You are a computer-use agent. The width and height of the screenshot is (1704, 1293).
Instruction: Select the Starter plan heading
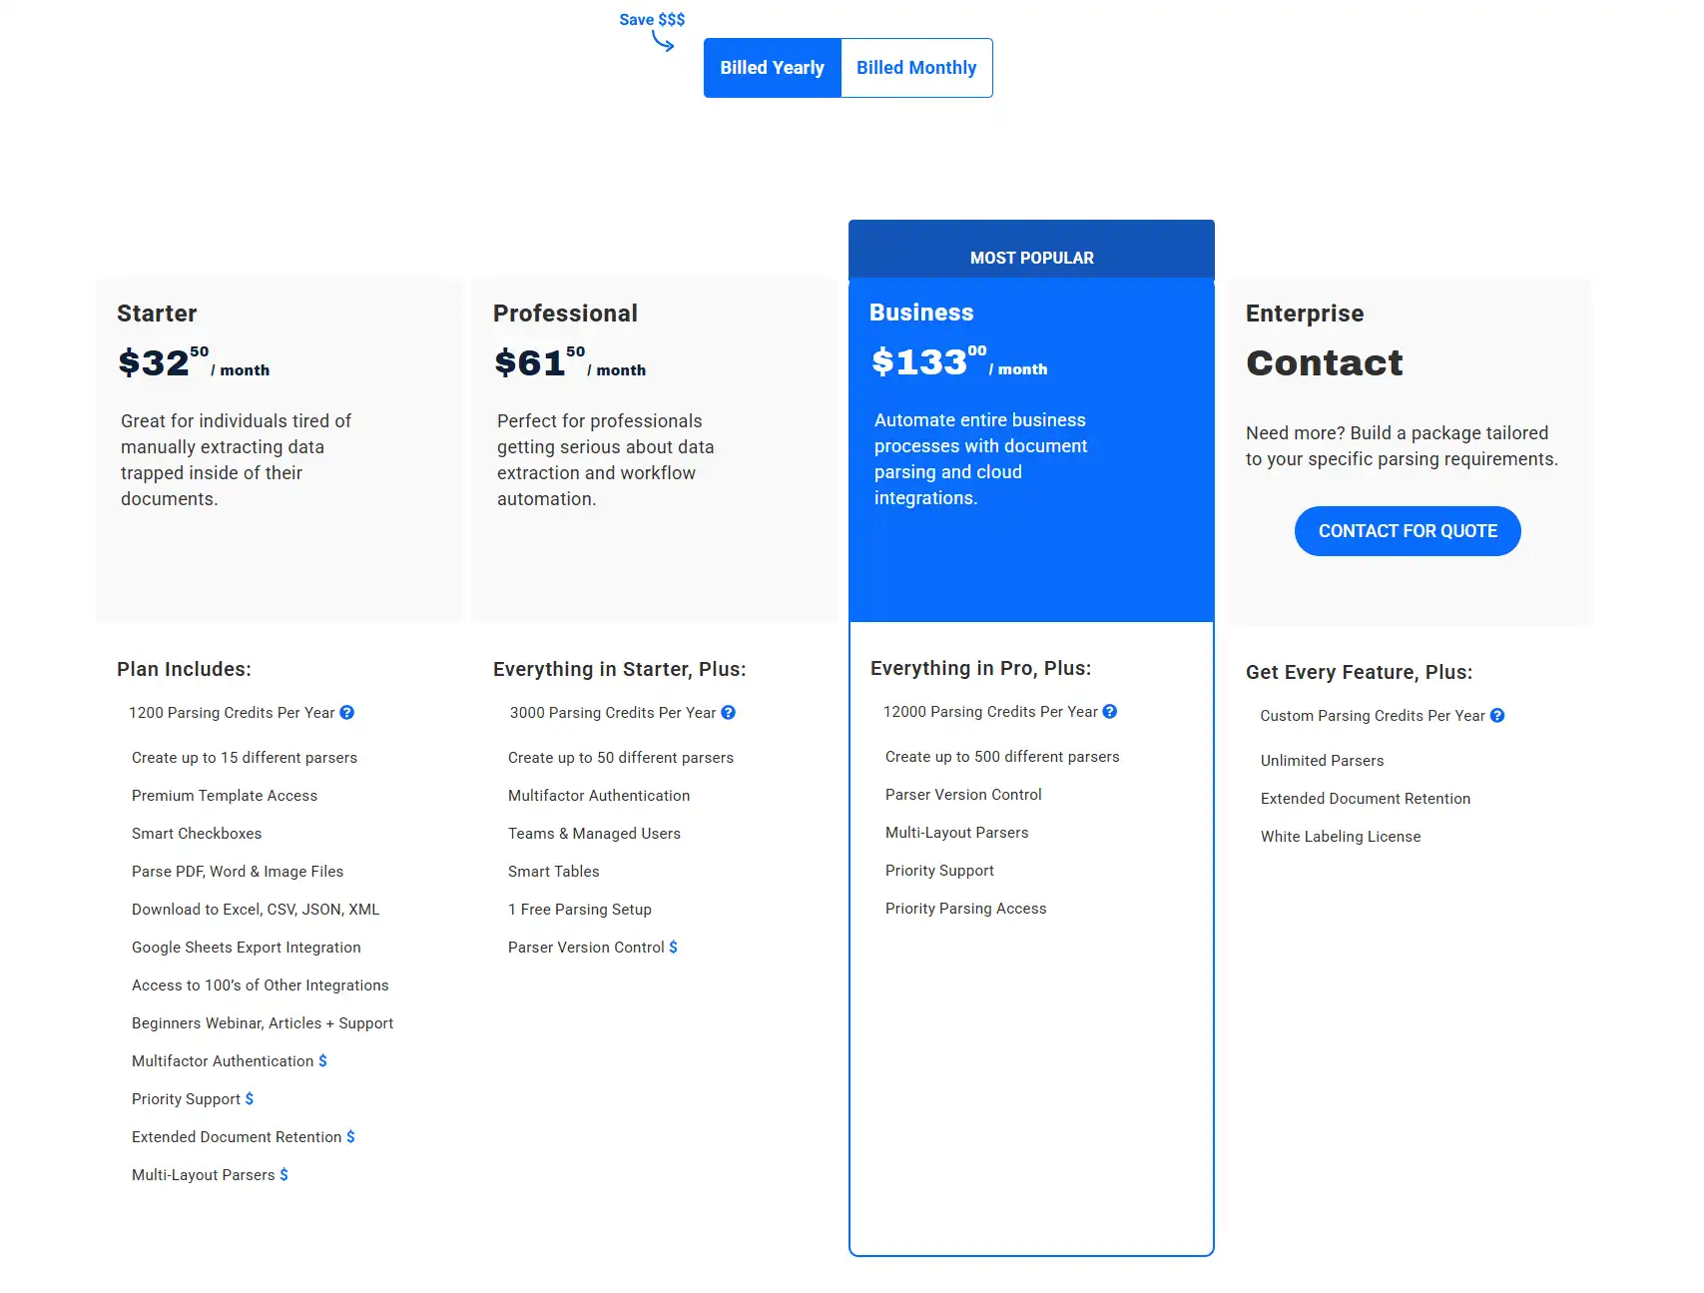[157, 314]
